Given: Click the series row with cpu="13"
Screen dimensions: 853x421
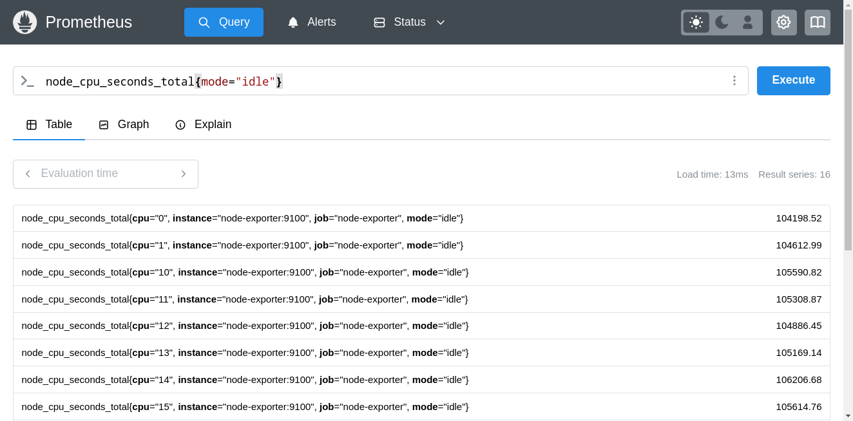Looking at the screenshot, I should coord(421,353).
